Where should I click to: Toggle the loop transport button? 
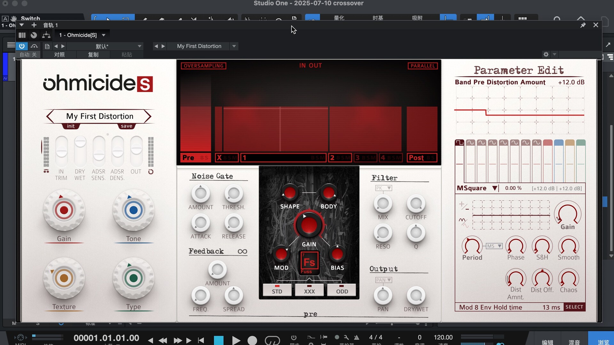272,341
